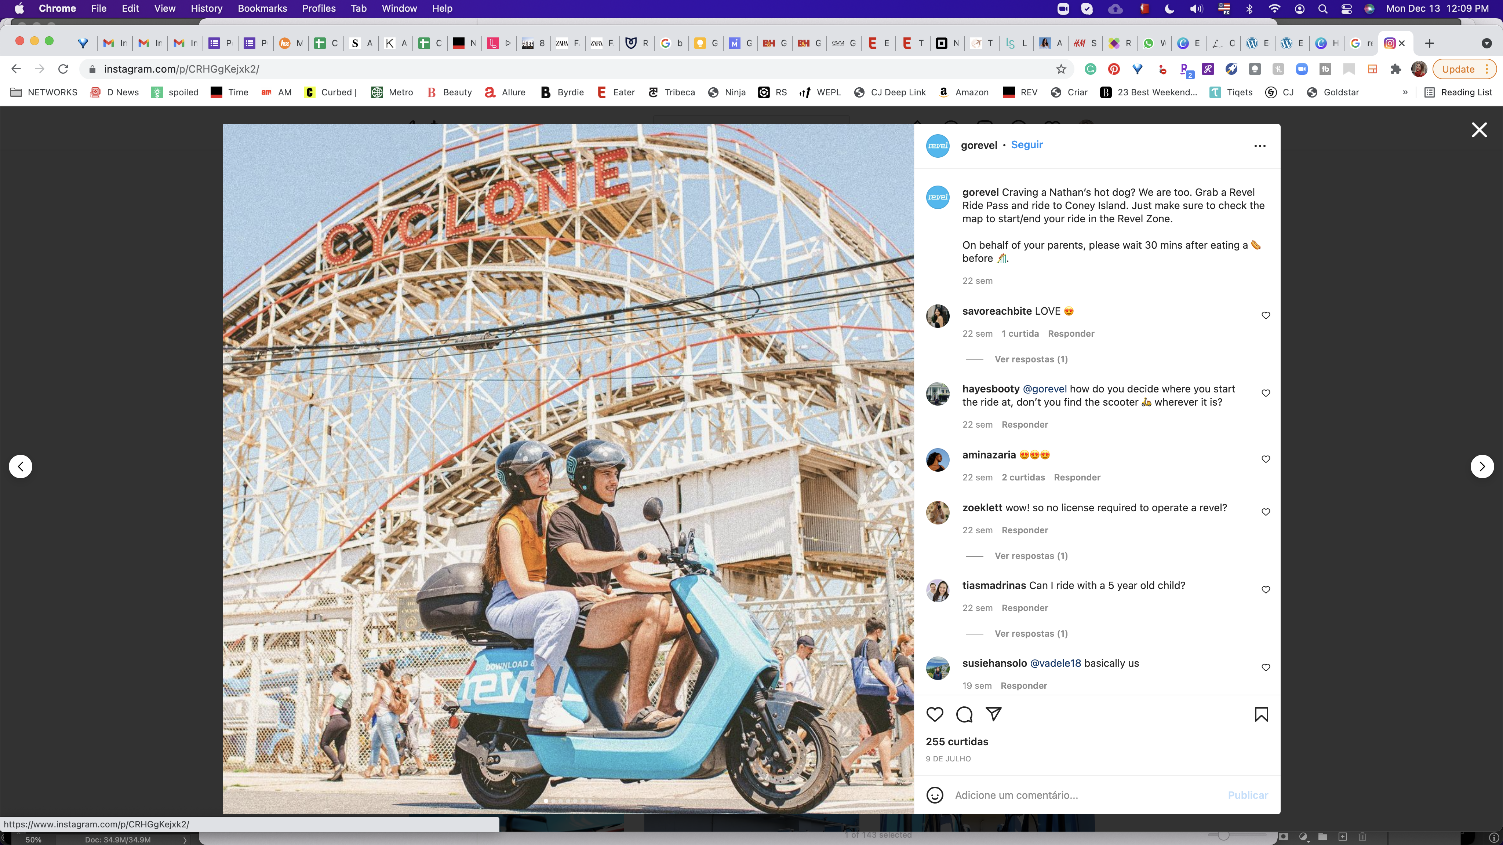This screenshot has height=845, width=1503.
Task: Expand replies under savoreachbite's comment
Action: tap(1031, 359)
